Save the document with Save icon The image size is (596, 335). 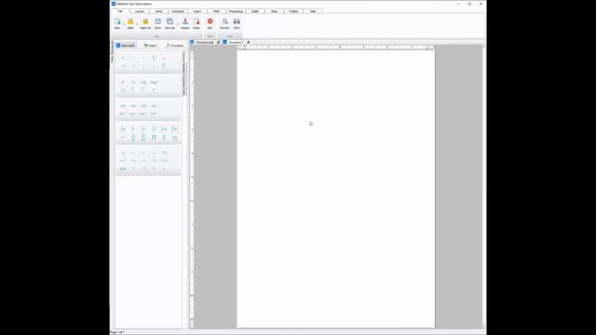tap(157, 22)
